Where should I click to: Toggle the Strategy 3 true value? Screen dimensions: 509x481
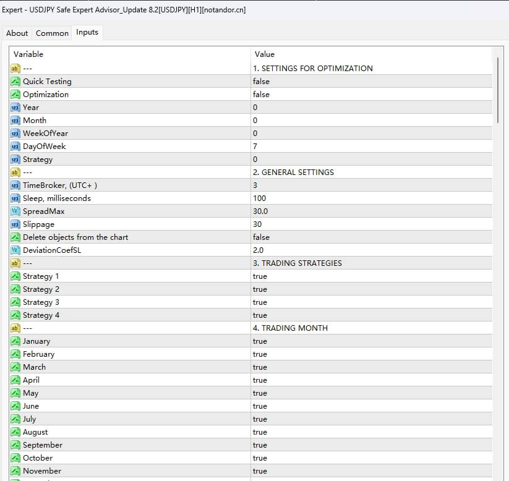click(260, 302)
